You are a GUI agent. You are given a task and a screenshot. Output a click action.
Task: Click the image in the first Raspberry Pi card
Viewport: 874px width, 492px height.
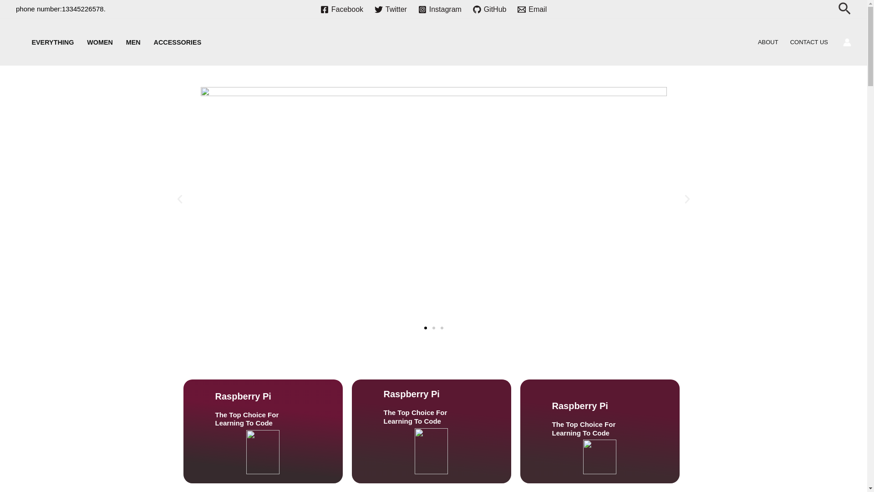tap(263, 452)
